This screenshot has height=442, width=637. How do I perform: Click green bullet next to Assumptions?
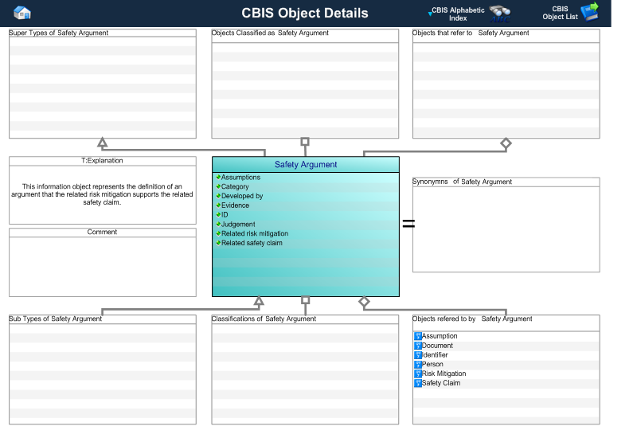coord(218,177)
